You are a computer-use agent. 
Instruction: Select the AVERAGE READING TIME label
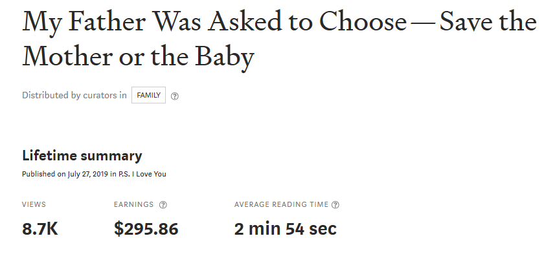(281, 204)
